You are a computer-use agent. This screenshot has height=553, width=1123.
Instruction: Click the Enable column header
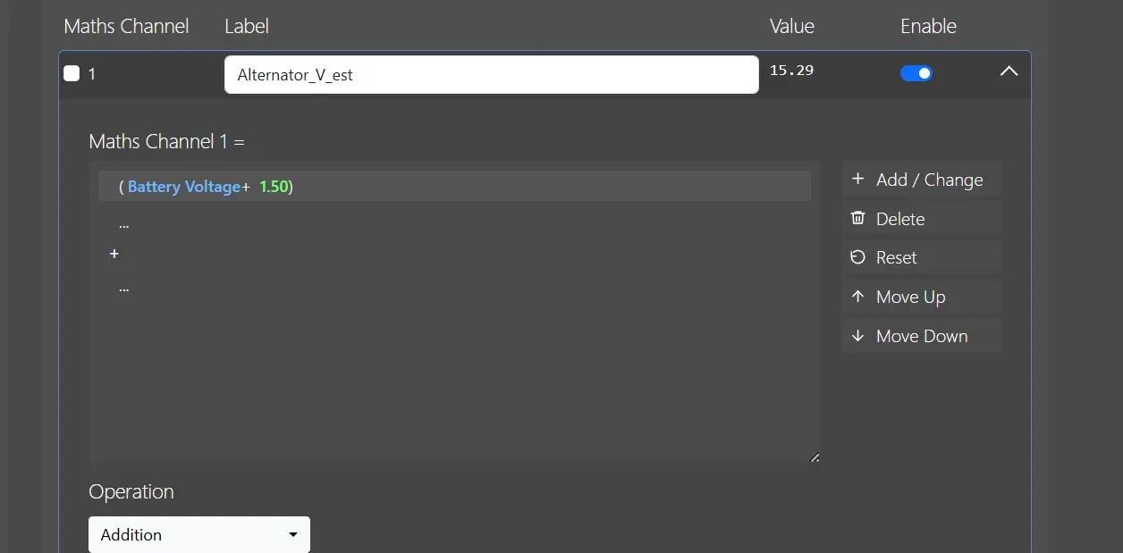click(x=928, y=26)
